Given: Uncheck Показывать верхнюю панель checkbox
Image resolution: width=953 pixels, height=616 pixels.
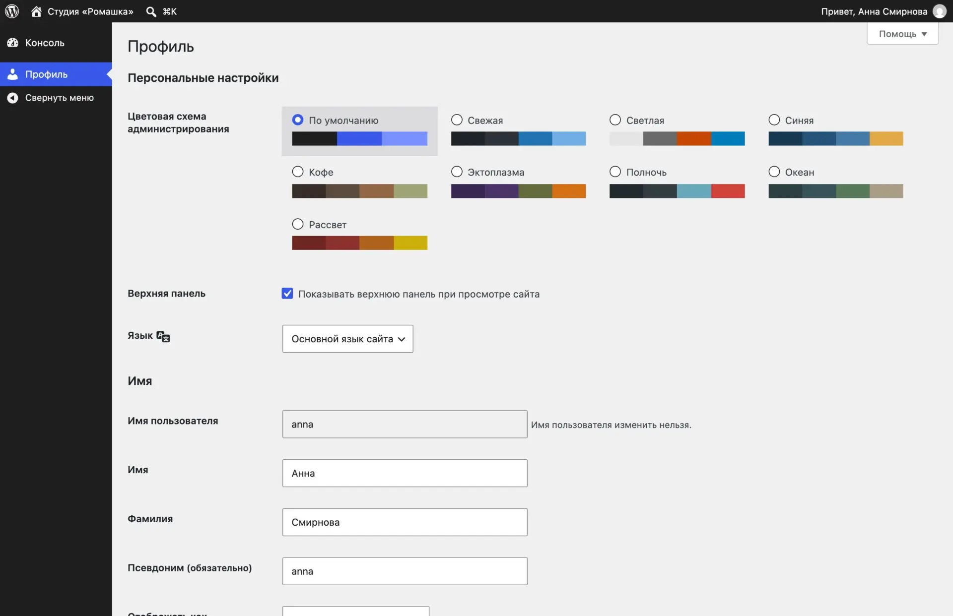Looking at the screenshot, I should 287,293.
